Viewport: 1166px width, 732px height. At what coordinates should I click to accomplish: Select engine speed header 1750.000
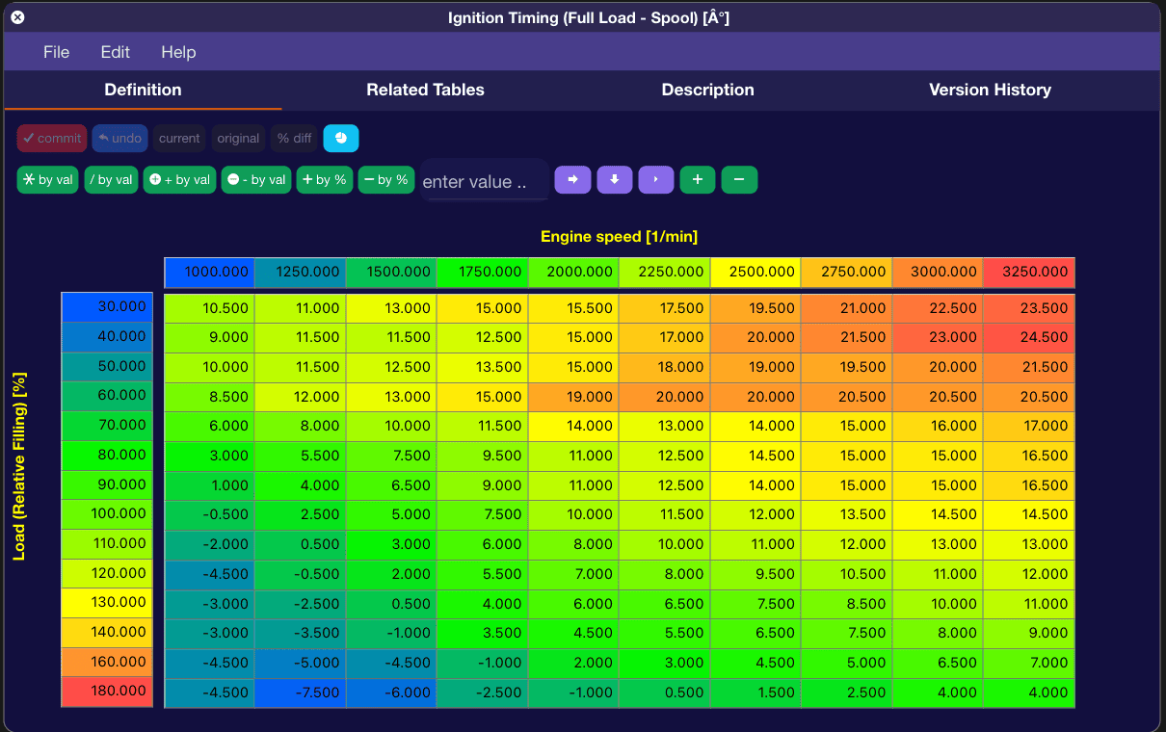click(483, 273)
